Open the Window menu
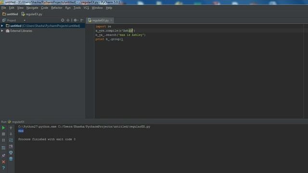The height and width of the screenshot is (173, 308). 97,8
